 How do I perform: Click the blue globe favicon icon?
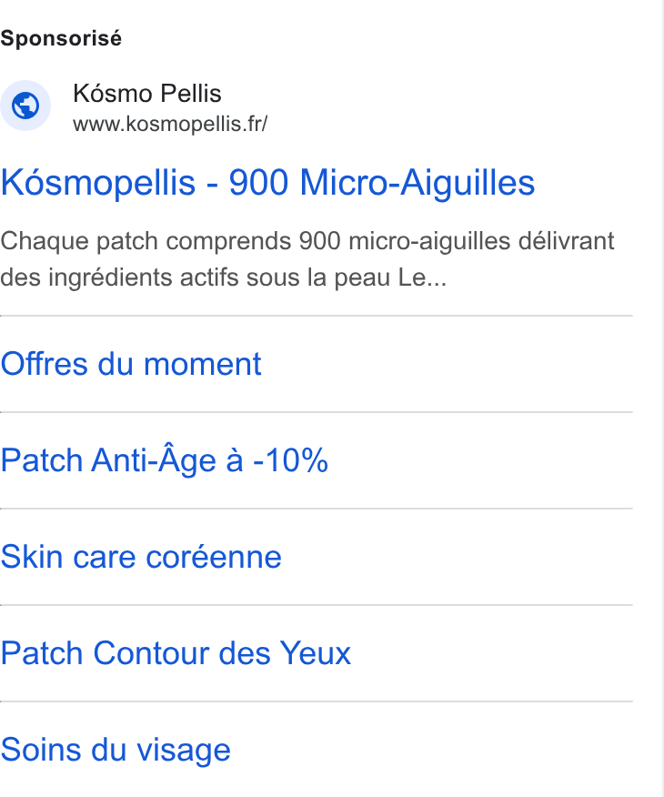tap(25, 106)
